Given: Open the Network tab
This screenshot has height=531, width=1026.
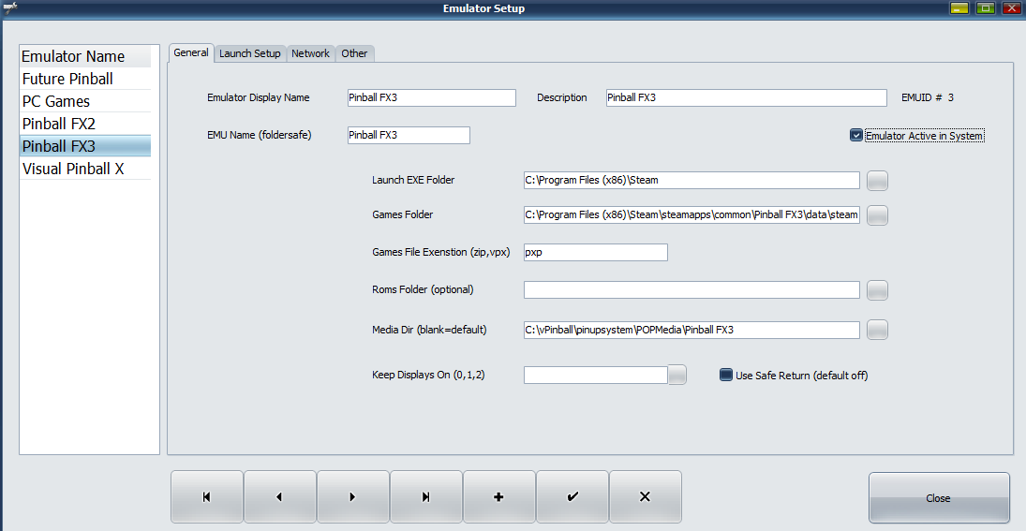Looking at the screenshot, I should coord(310,53).
